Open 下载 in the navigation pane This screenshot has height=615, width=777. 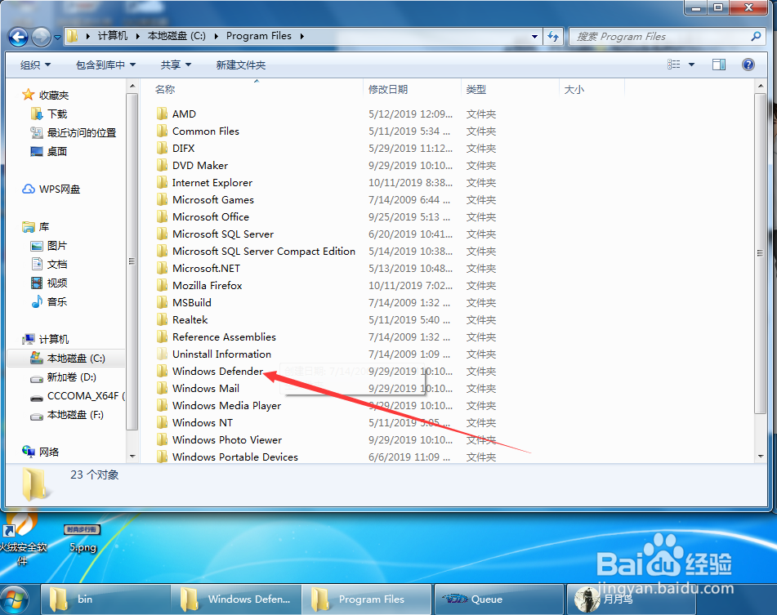57,114
